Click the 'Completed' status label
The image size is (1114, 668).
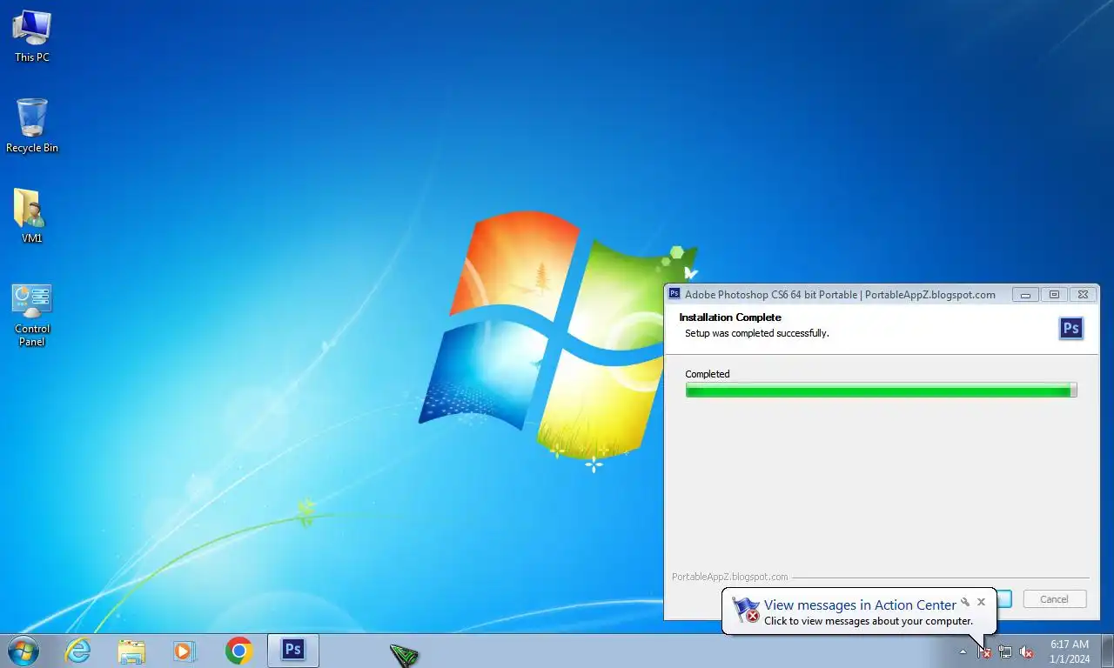pos(708,374)
